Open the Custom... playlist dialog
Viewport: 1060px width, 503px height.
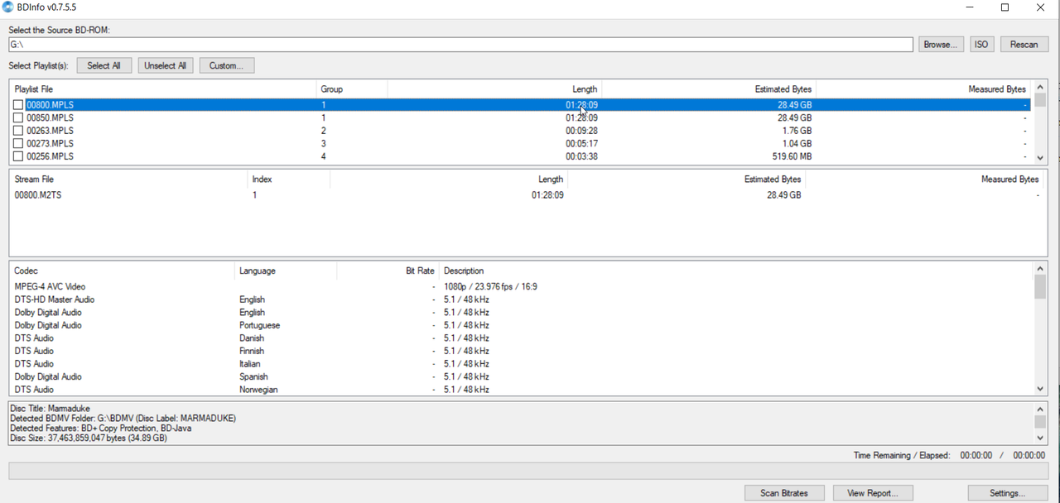pos(226,65)
